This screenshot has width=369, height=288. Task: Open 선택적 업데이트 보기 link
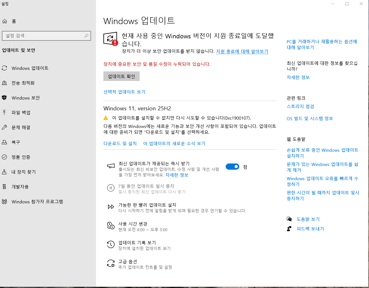(124, 92)
